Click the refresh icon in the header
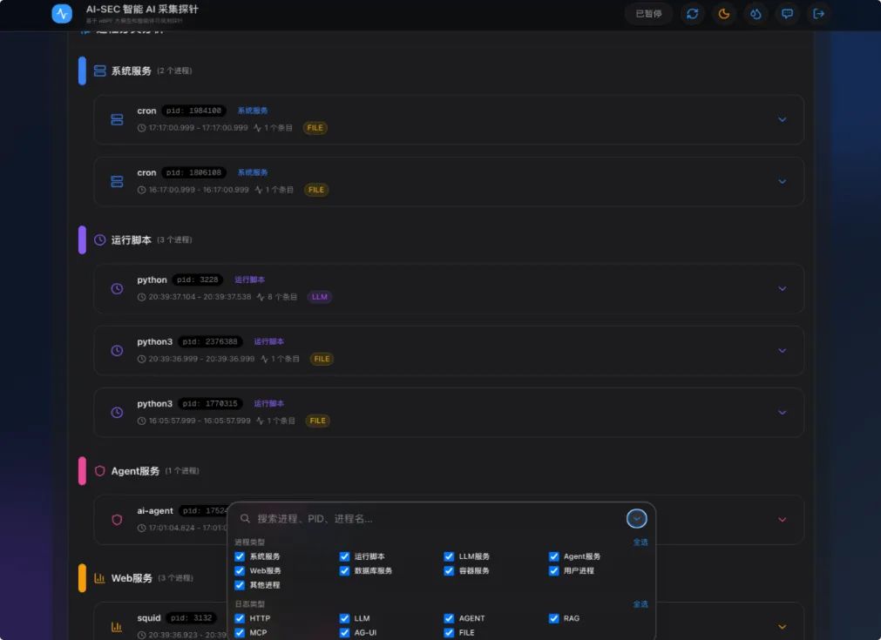The width and height of the screenshot is (881, 640). [692, 14]
